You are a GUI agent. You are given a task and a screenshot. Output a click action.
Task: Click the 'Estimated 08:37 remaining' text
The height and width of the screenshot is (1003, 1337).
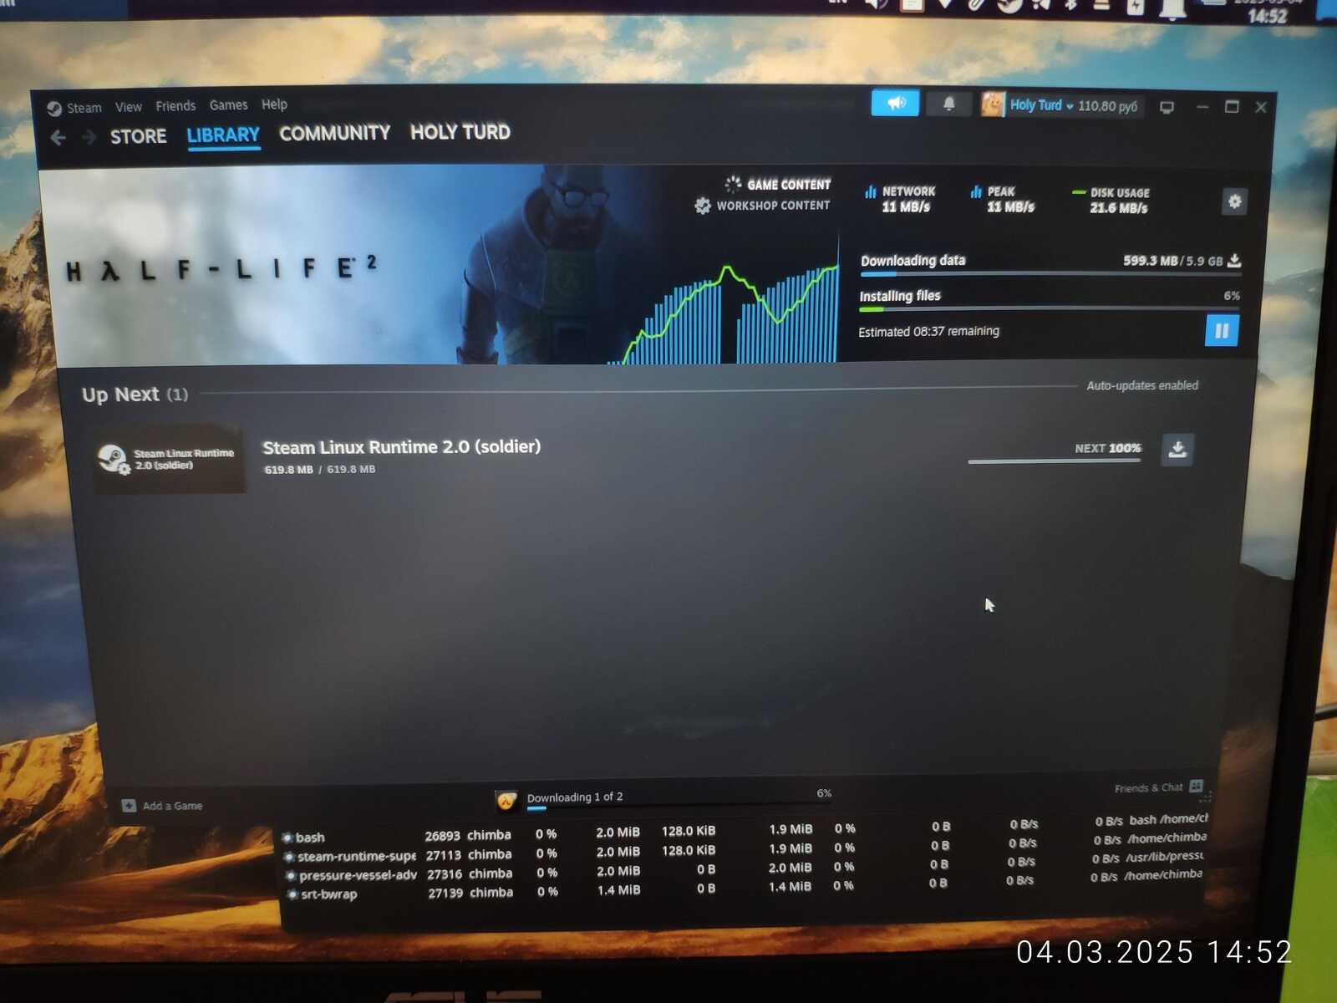(x=928, y=332)
